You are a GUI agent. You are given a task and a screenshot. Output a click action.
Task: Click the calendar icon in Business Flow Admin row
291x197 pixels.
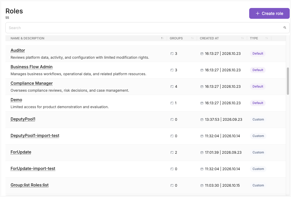click(x=202, y=70)
